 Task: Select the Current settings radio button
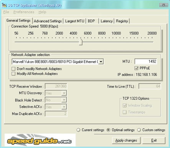[78, 130]
